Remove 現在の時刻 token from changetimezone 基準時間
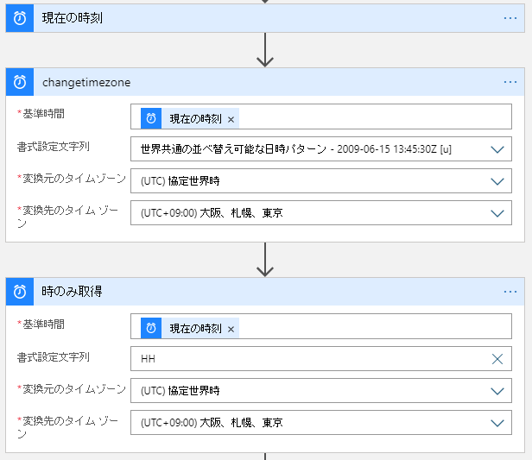Screen dimensions: 532x460 (231, 119)
